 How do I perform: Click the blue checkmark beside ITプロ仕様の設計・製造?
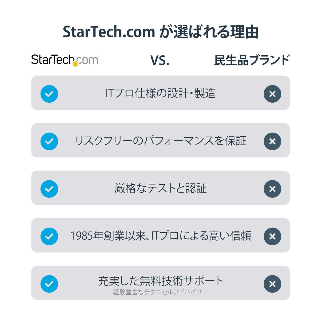pos(49,94)
